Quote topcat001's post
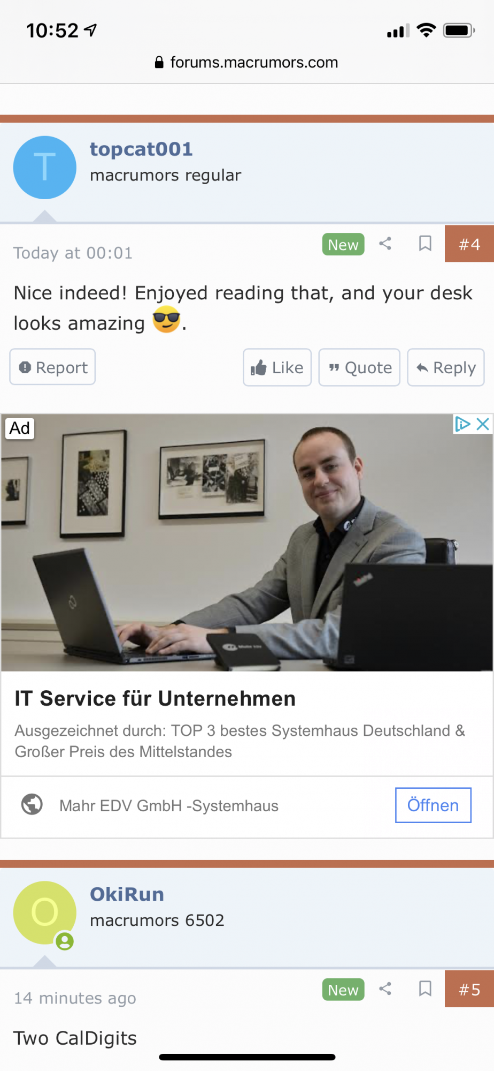Viewport: 494px width, 1071px height. pos(359,367)
